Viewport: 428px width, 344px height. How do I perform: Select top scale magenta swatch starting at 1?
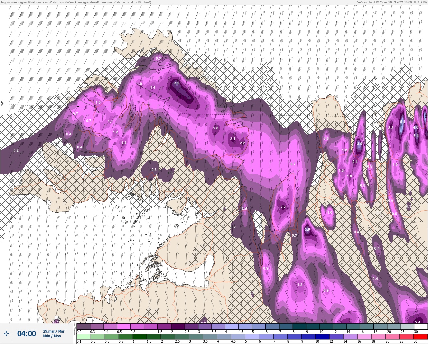point(151,326)
